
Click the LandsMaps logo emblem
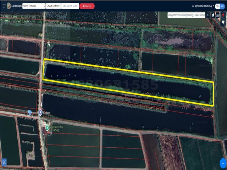click(9, 6)
